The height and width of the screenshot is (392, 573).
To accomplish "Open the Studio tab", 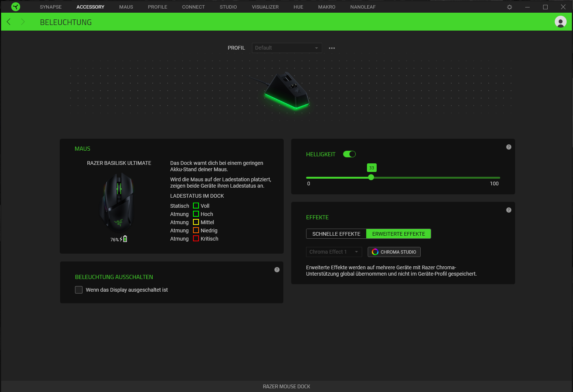I will pos(228,7).
